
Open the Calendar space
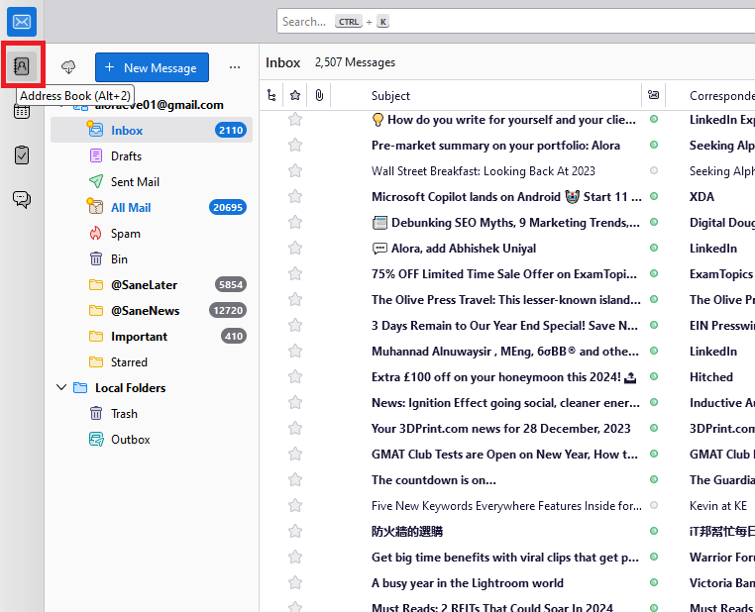tap(22, 112)
